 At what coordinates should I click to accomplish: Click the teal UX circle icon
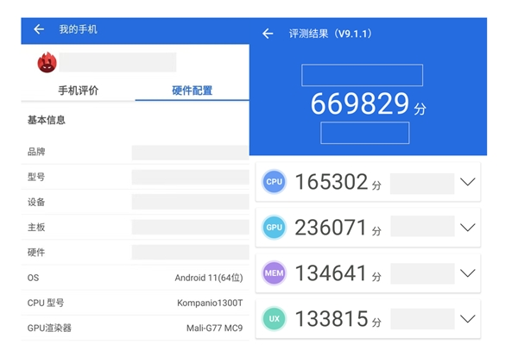pos(274,319)
